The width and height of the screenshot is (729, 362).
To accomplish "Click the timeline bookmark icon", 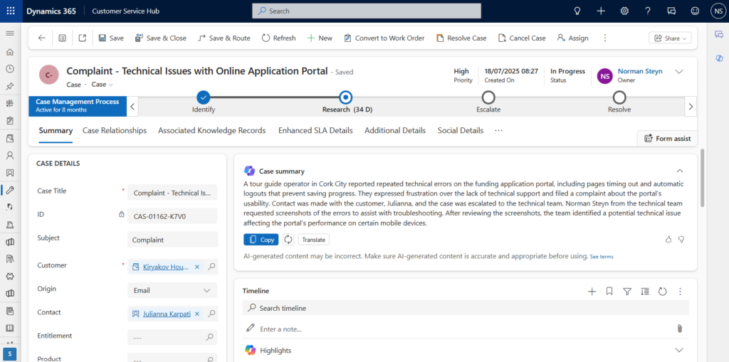I will click(x=609, y=291).
